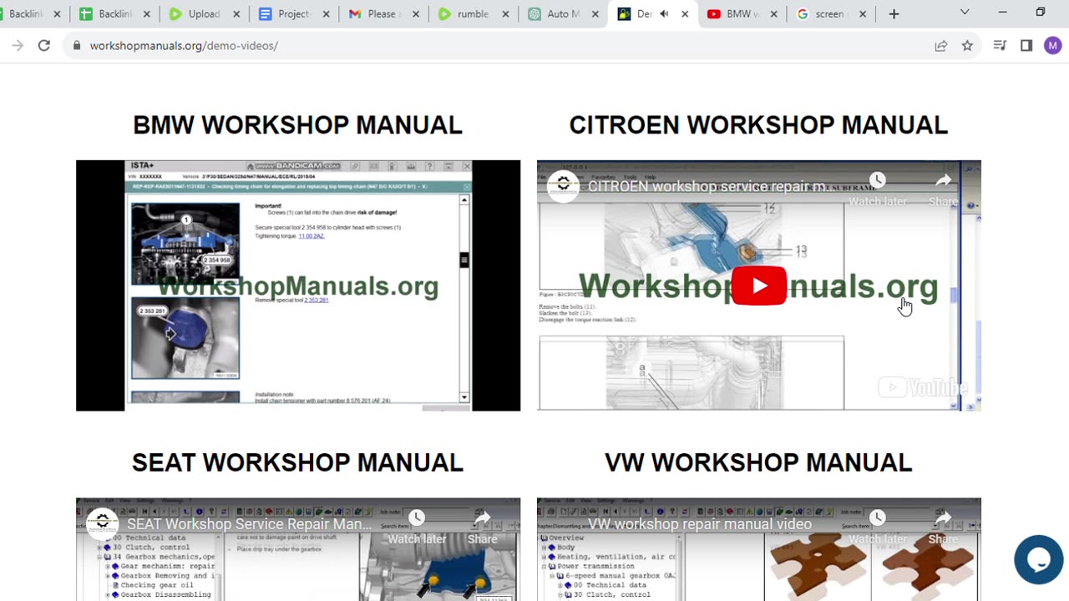The width and height of the screenshot is (1069, 601).
Task: Click the SEAT WORKSHOP MANUAL heading
Action: [x=297, y=462]
